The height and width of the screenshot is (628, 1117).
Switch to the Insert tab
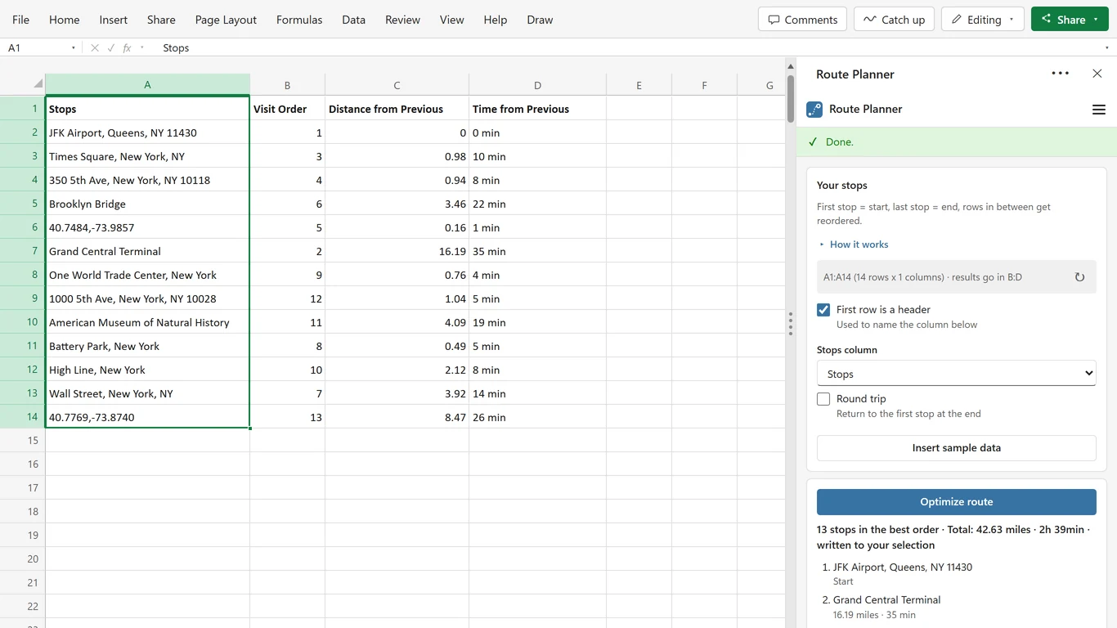coord(114,20)
